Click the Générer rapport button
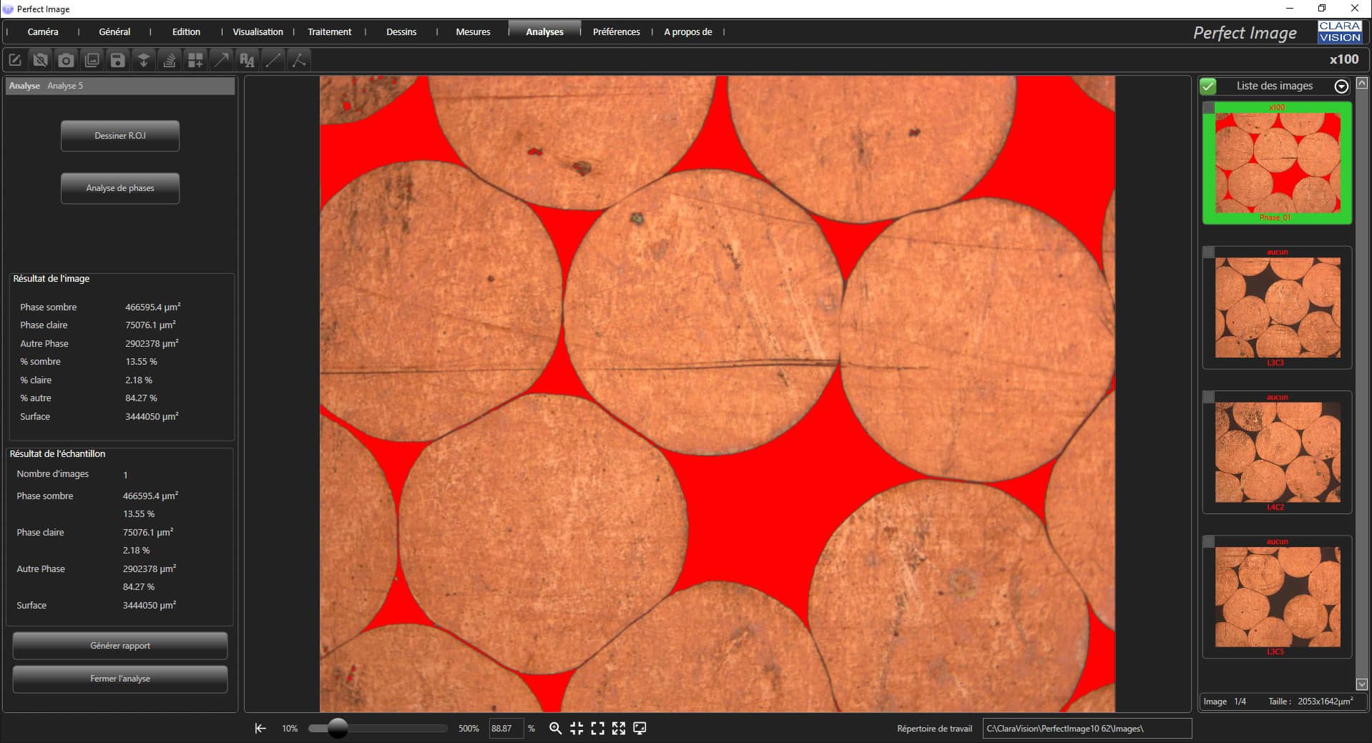The height and width of the screenshot is (743, 1372). [x=120, y=646]
